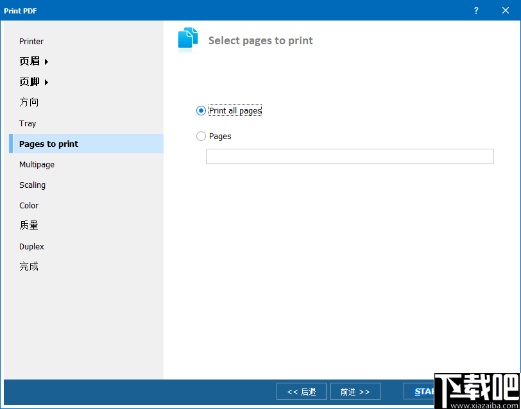Open the 完成 finish section

(x=28, y=266)
